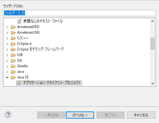This screenshot has height=123, width=159.
Task: Select アプリケーション・クライアント・プロジェクト entry text
Action: (x=52, y=83)
